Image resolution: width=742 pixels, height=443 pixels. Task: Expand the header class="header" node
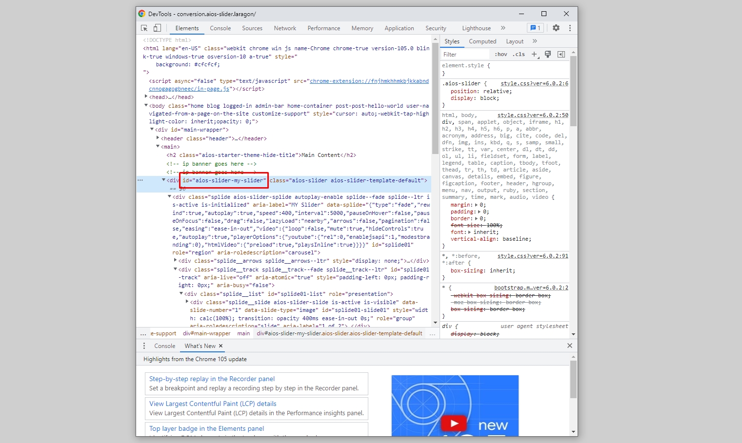point(158,138)
